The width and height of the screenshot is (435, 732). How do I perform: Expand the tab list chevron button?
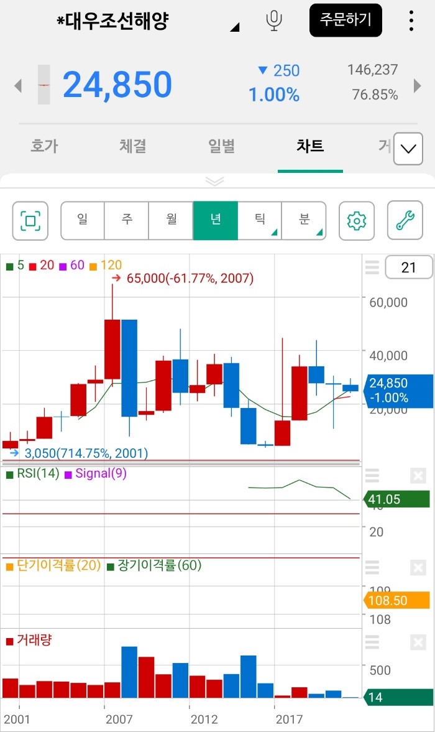click(x=408, y=149)
